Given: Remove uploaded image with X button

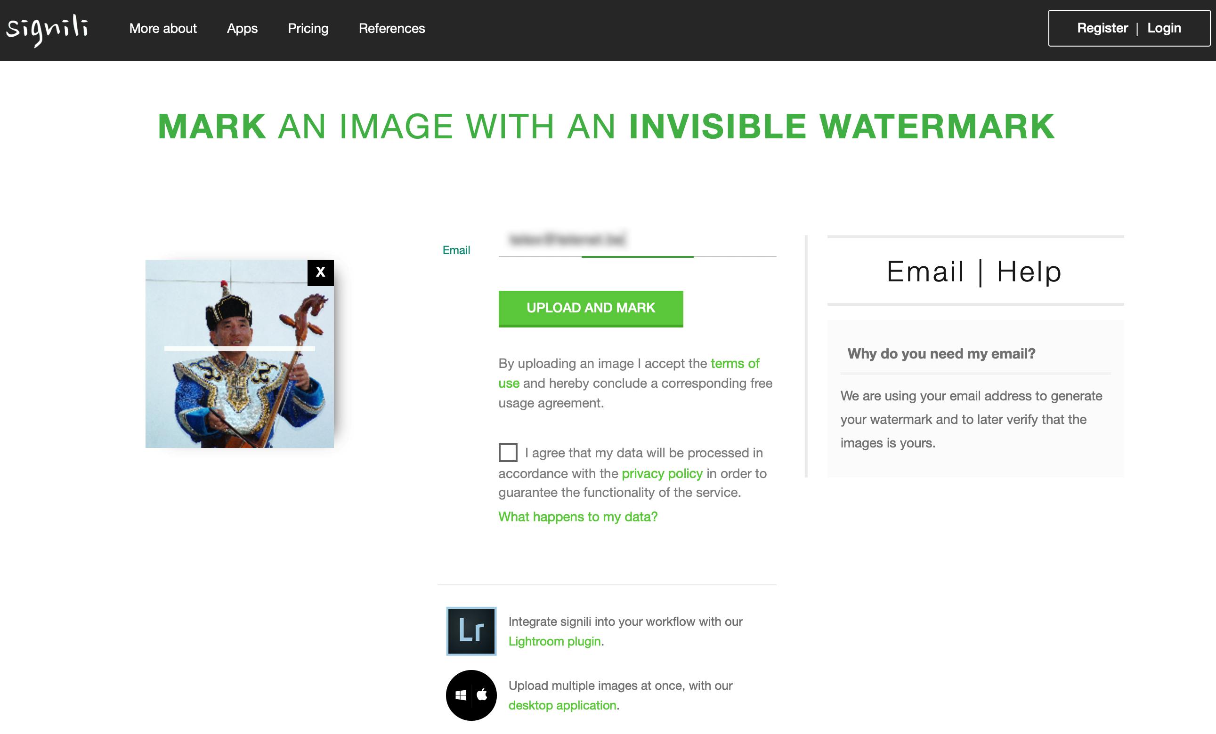Looking at the screenshot, I should pos(320,272).
